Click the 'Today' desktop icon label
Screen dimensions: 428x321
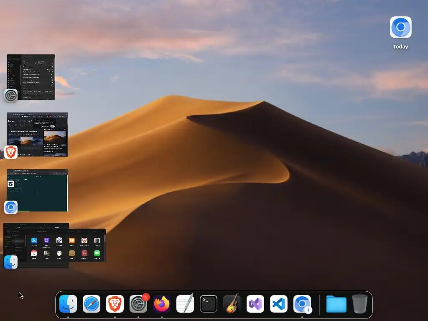tap(400, 47)
